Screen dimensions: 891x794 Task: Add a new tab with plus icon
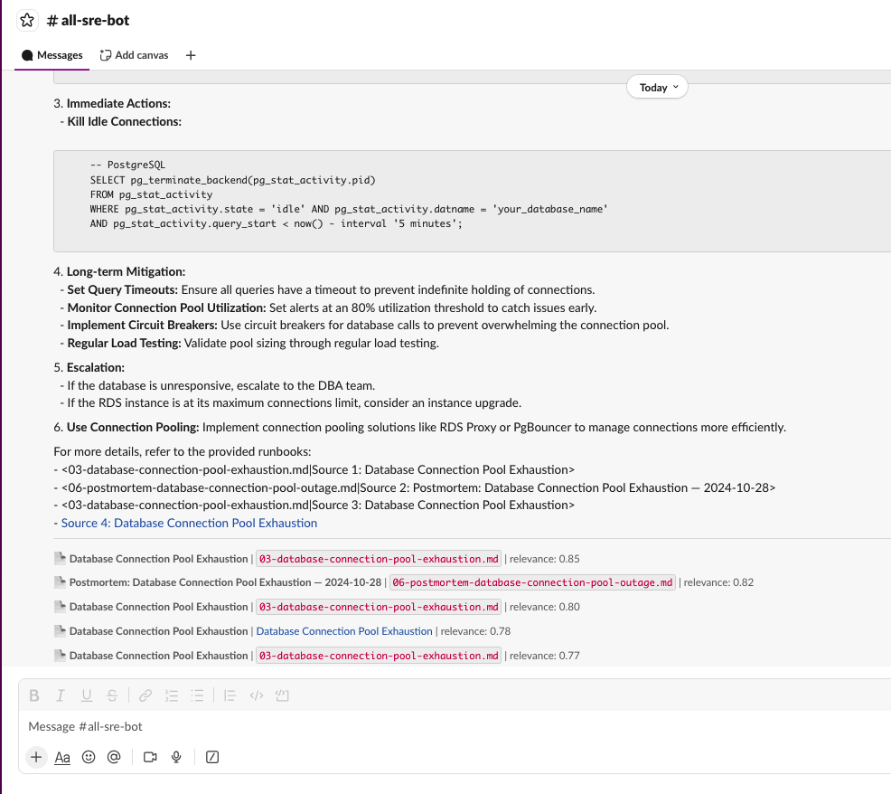pos(191,55)
